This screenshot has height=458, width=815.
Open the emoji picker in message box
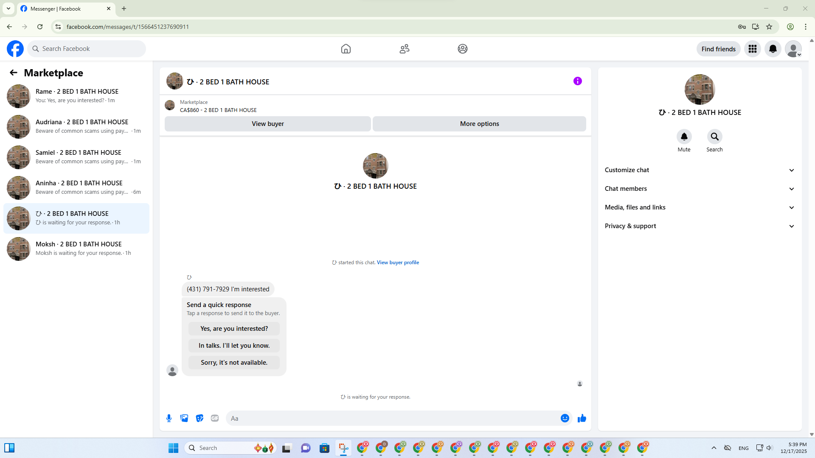(x=565, y=418)
